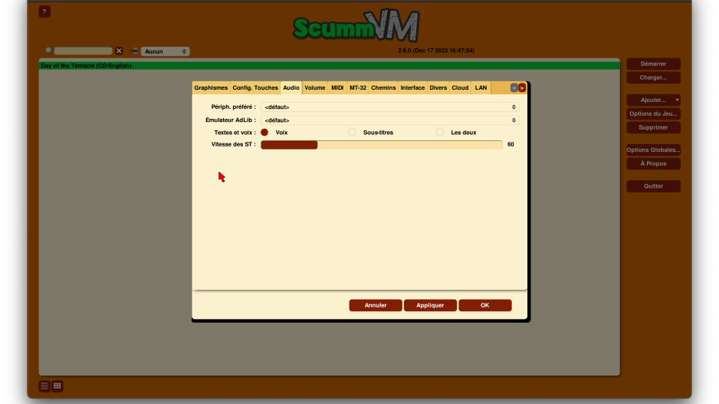The image size is (719, 404).
Task: Select the Les deux radio option
Action: click(x=440, y=133)
